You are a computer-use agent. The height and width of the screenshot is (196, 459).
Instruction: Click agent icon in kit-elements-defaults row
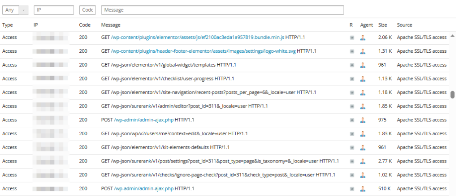pos(363,147)
